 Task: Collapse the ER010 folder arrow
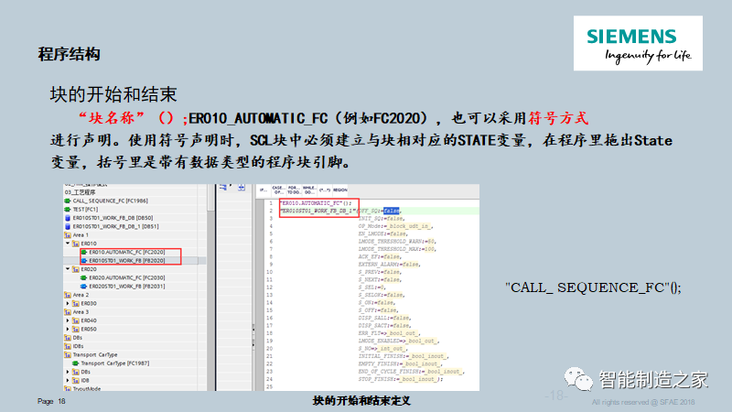coord(68,244)
